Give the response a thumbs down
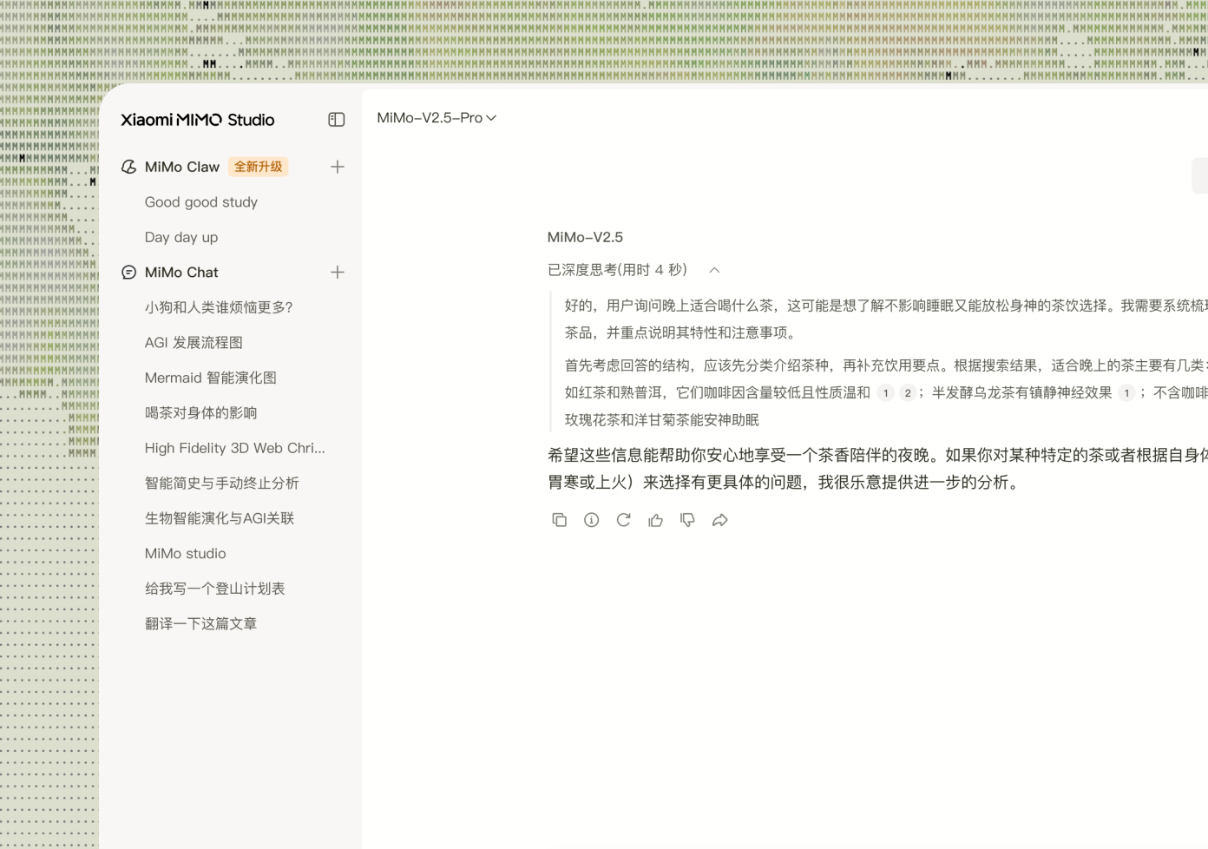This screenshot has width=1208, height=849. [687, 520]
